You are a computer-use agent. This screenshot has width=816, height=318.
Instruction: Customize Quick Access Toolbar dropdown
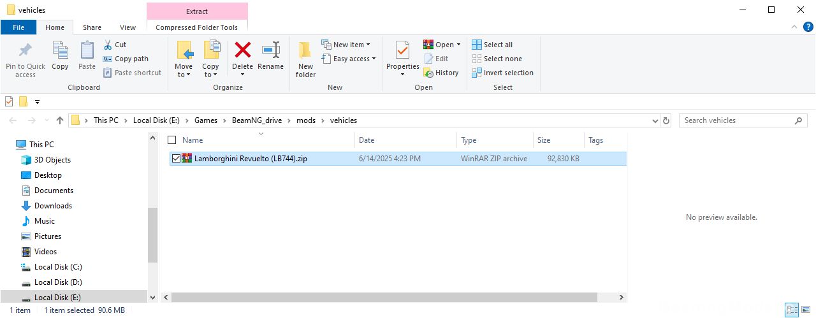click(x=37, y=101)
